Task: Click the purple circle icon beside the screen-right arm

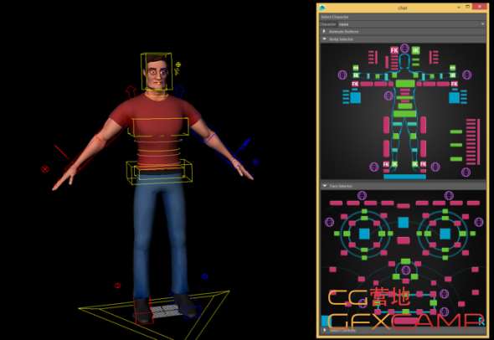Action: (467, 75)
